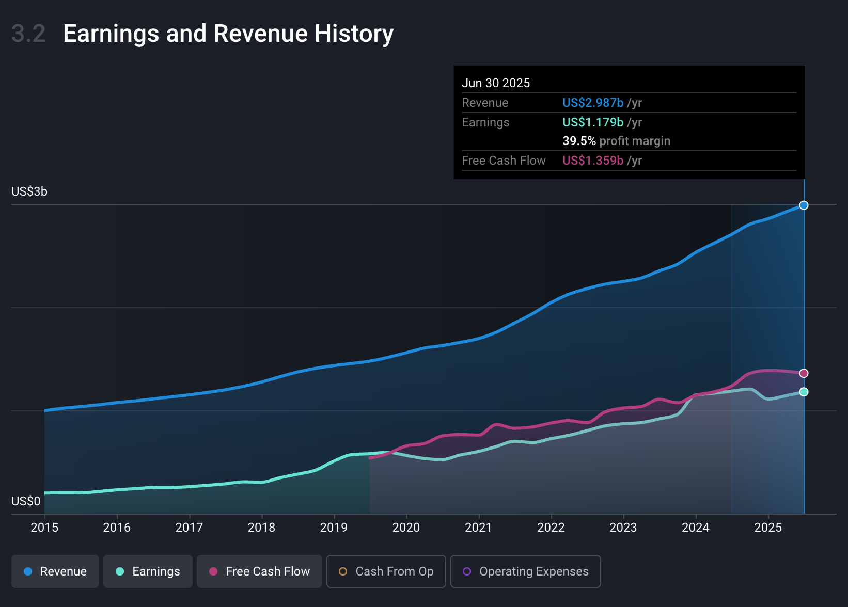Toggle Free Cash Flow legend button
The height and width of the screenshot is (607, 848).
[259, 571]
